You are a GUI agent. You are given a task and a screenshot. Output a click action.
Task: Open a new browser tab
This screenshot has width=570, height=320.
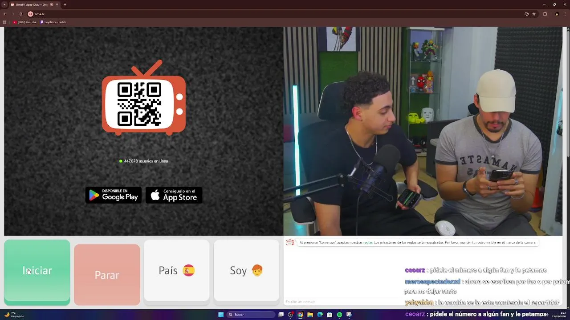65,4
